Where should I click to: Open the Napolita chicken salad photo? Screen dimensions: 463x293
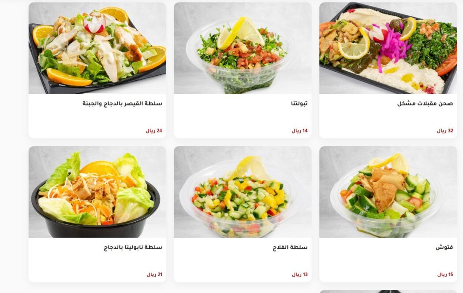97,192
